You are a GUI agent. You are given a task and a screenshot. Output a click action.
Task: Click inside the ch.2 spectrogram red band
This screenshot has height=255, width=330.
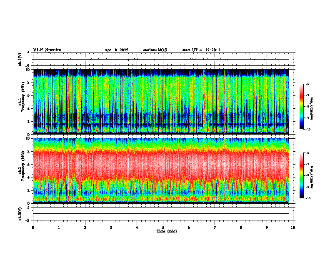pyautogui.click(x=161, y=165)
